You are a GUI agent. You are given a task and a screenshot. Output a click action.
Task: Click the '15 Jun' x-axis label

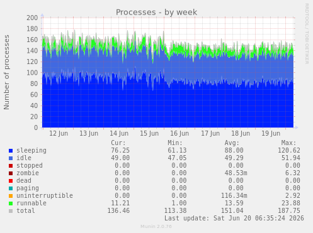click(x=149, y=133)
